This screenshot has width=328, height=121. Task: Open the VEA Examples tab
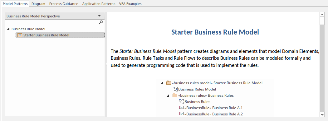(x=130, y=4)
